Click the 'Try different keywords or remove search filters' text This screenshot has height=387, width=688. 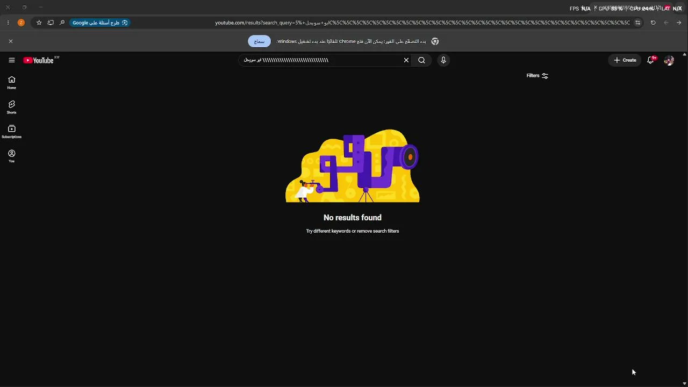coord(353,231)
